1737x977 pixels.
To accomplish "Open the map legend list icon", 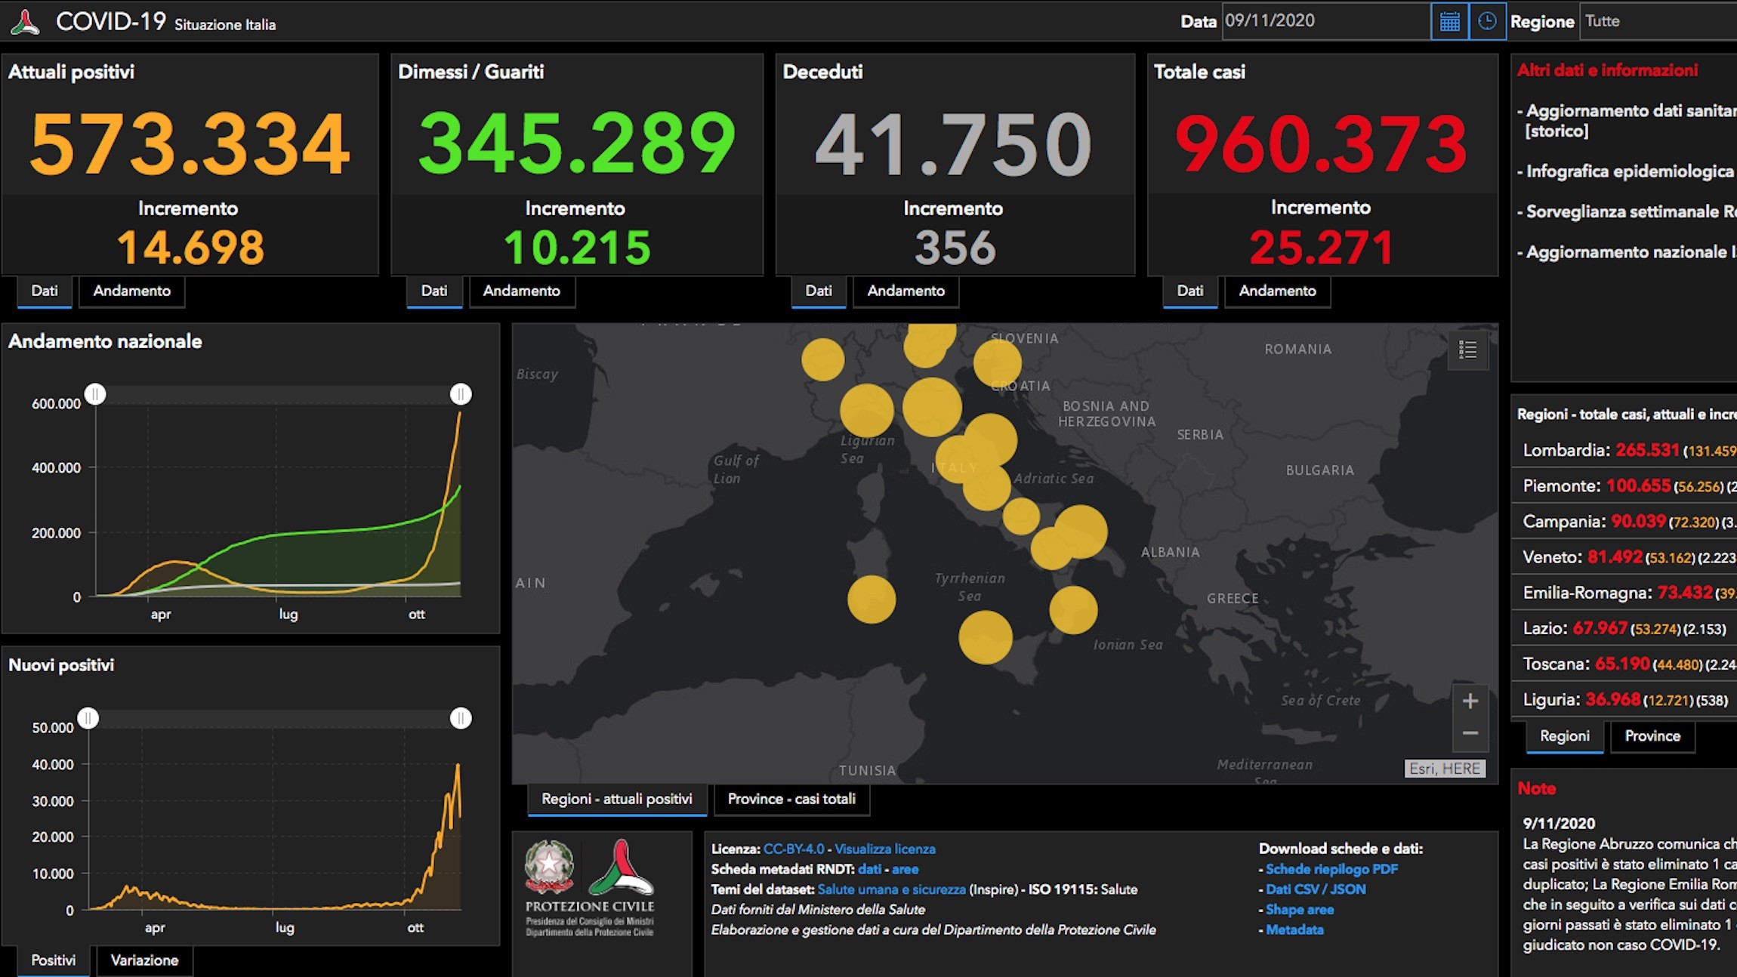I will [x=1467, y=350].
